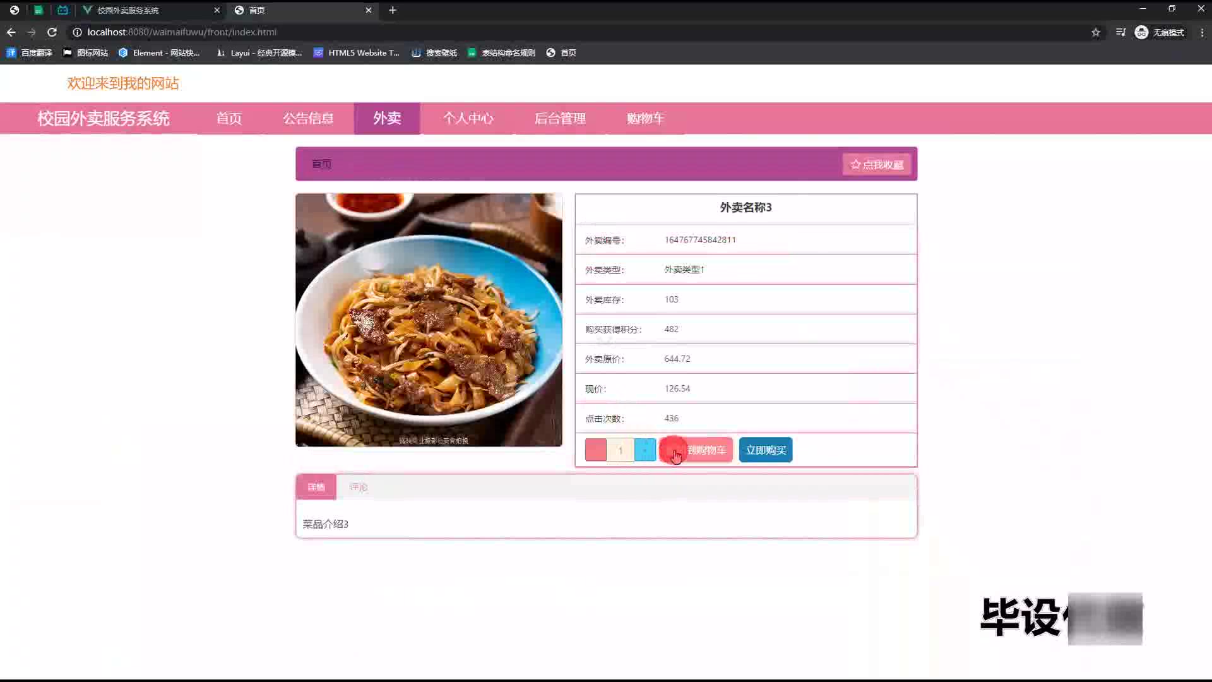The image size is (1212, 682).
Task: Open the Element bookmark
Action: (159, 53)
